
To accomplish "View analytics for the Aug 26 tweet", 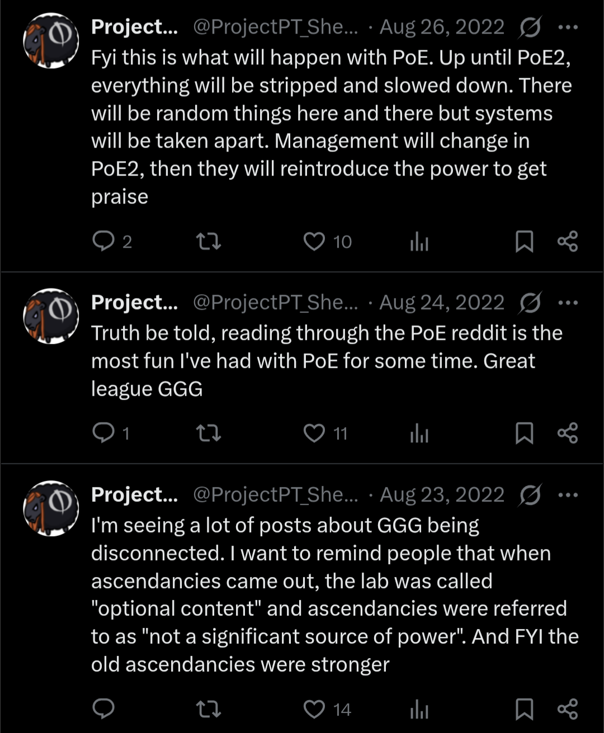I will [419, 242].
